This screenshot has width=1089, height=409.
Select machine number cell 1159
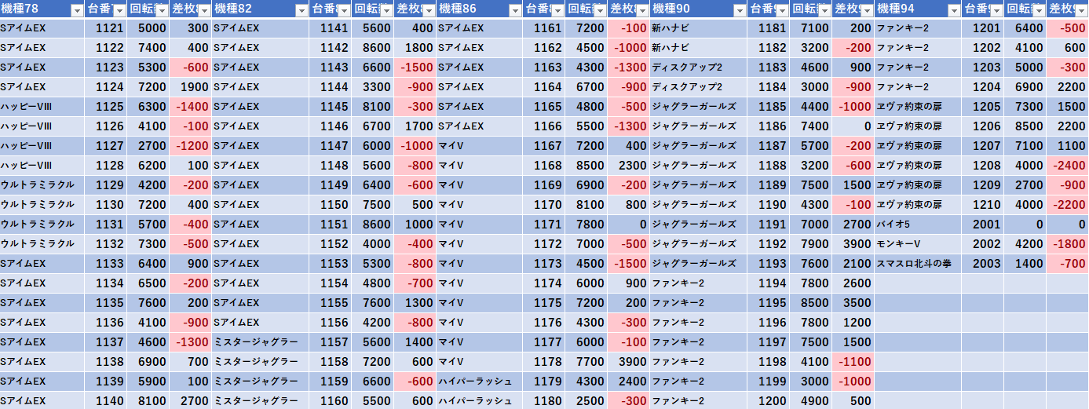click(x=331, y=382)
